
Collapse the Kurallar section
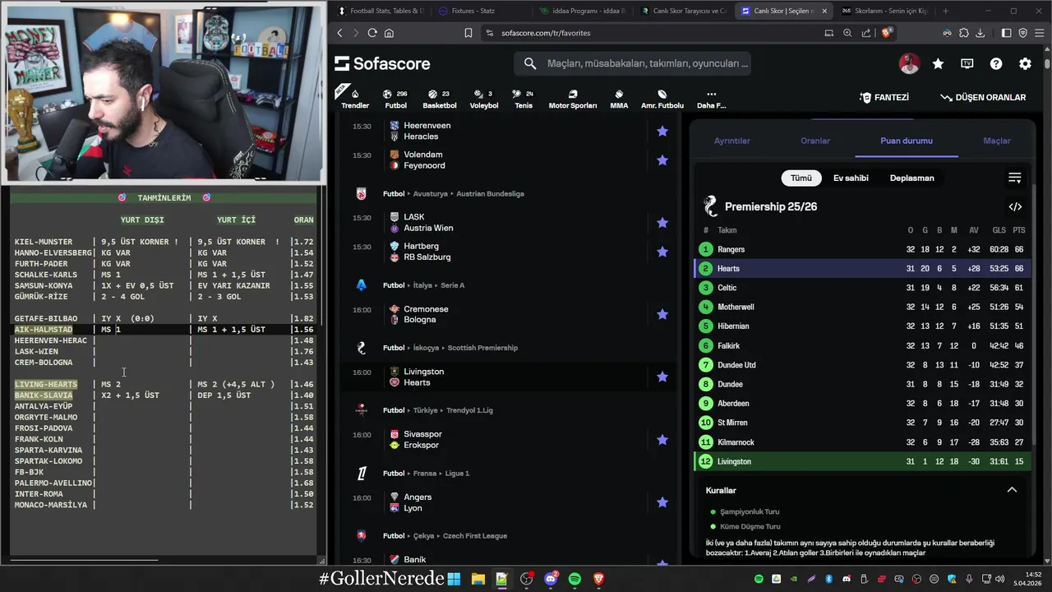tap(1012, 490)
